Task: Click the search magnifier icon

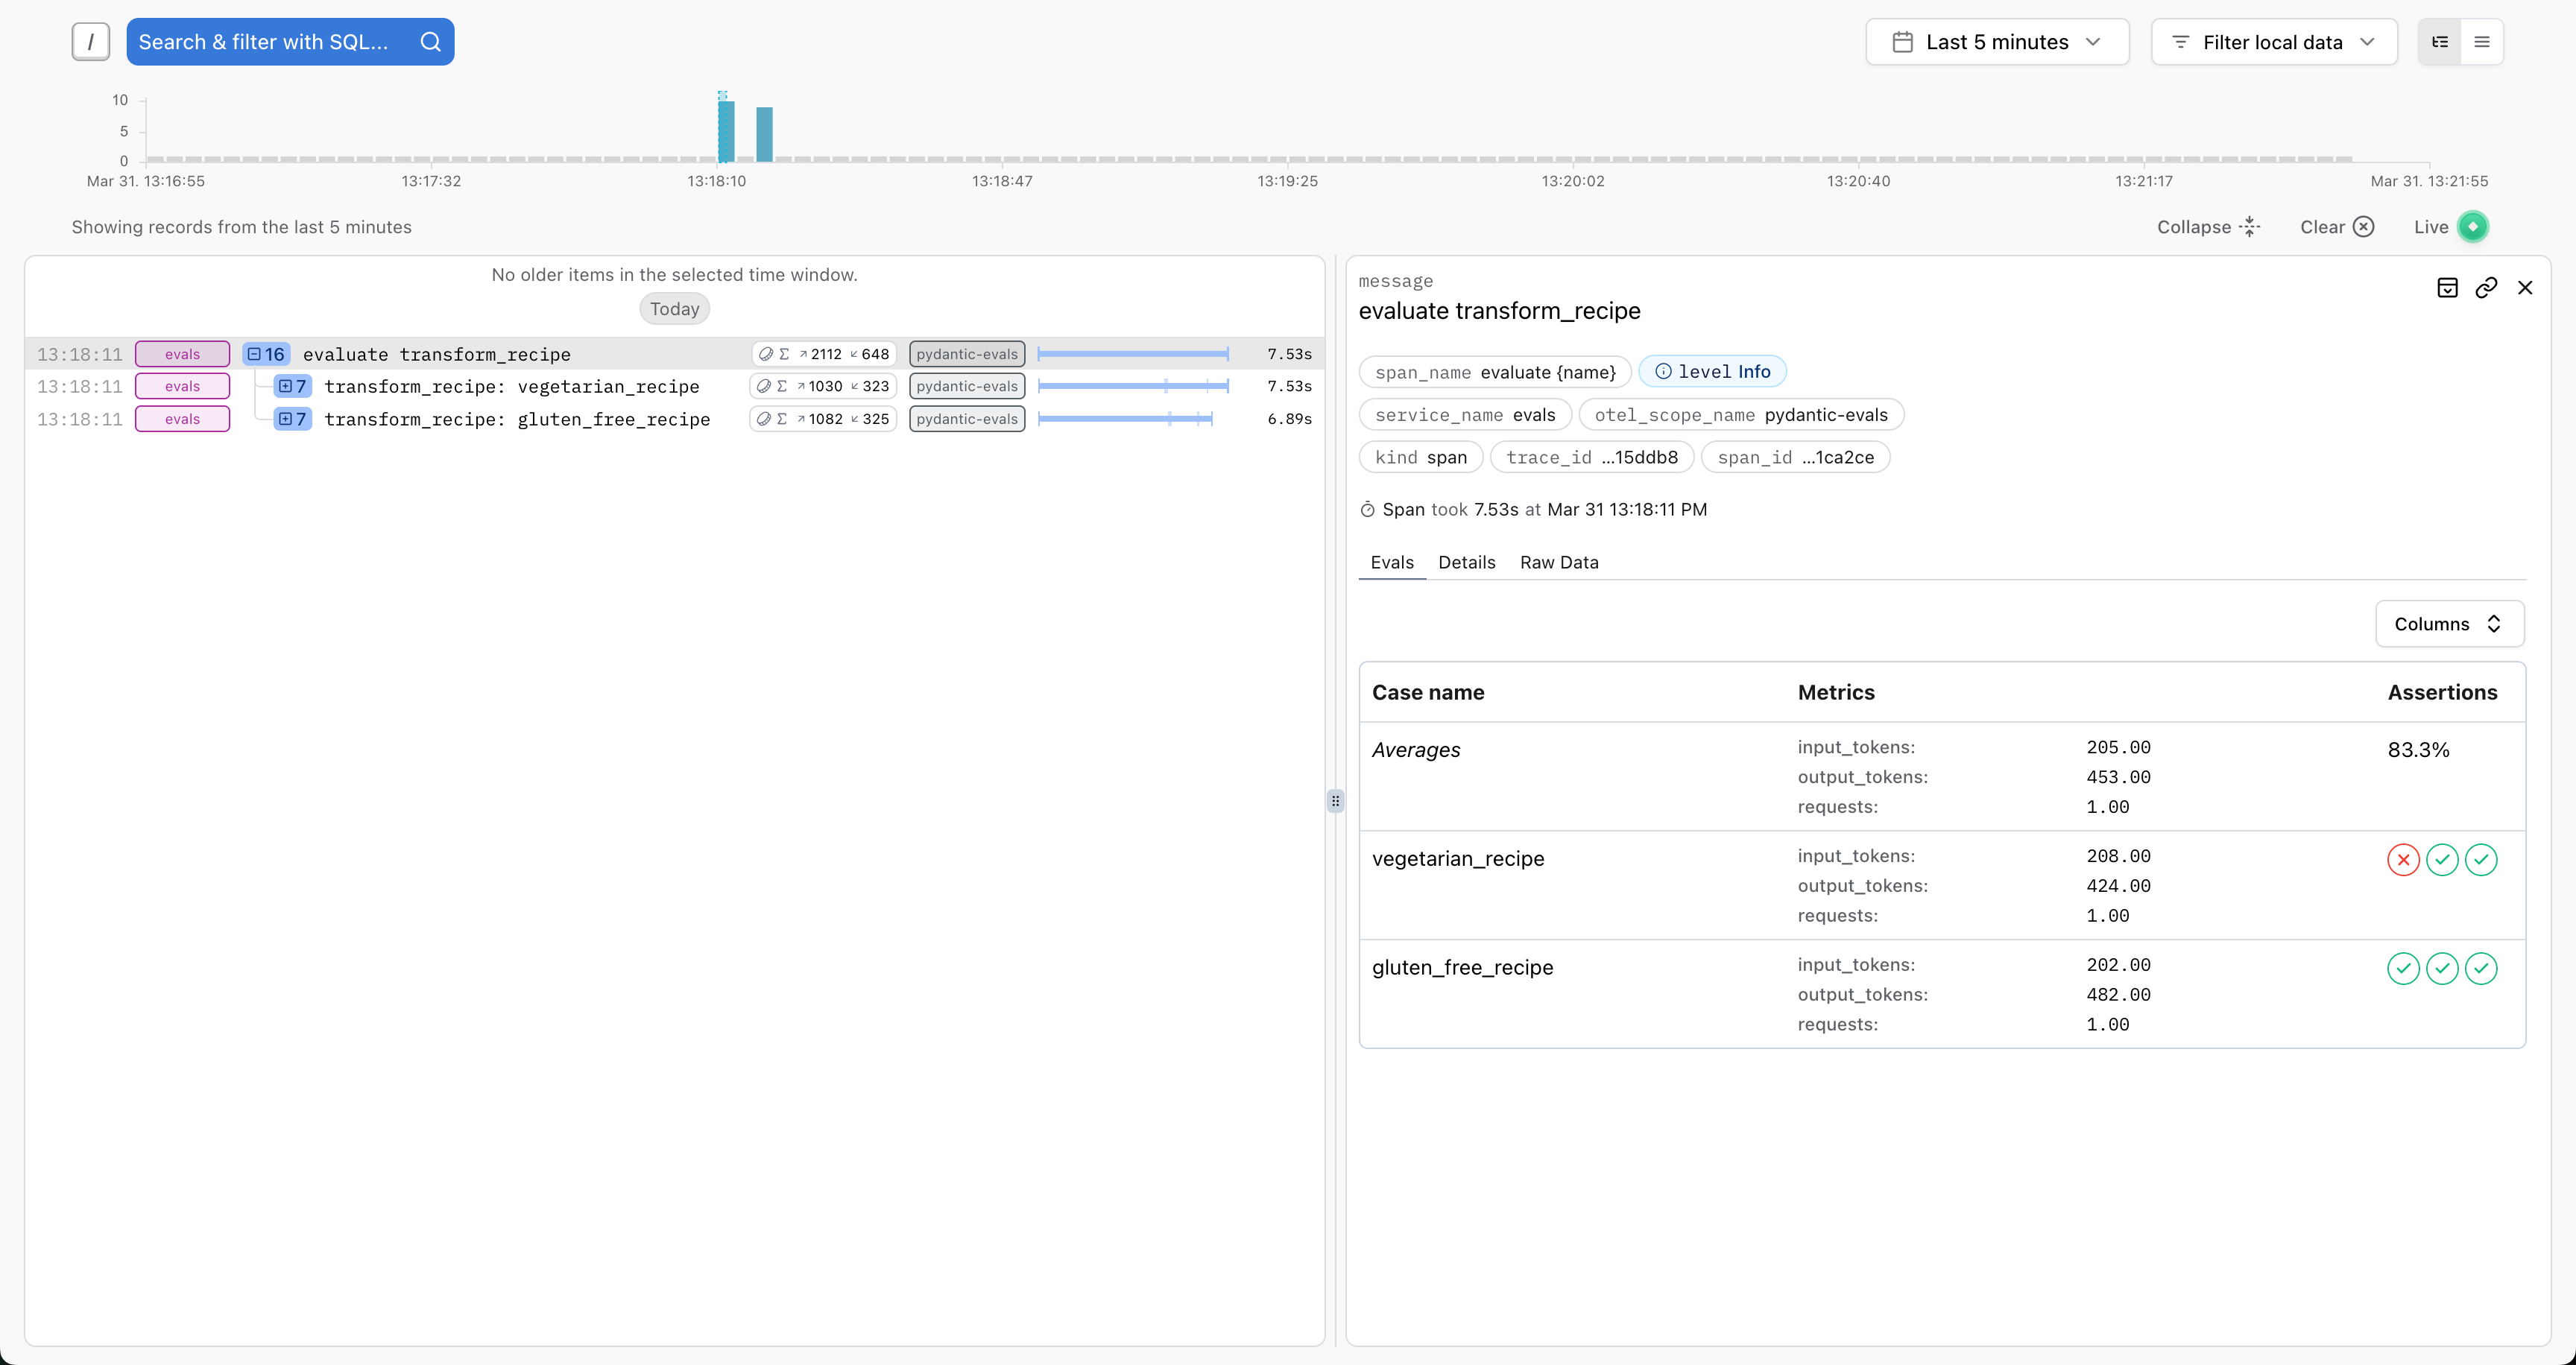Action: click(430, 42)
